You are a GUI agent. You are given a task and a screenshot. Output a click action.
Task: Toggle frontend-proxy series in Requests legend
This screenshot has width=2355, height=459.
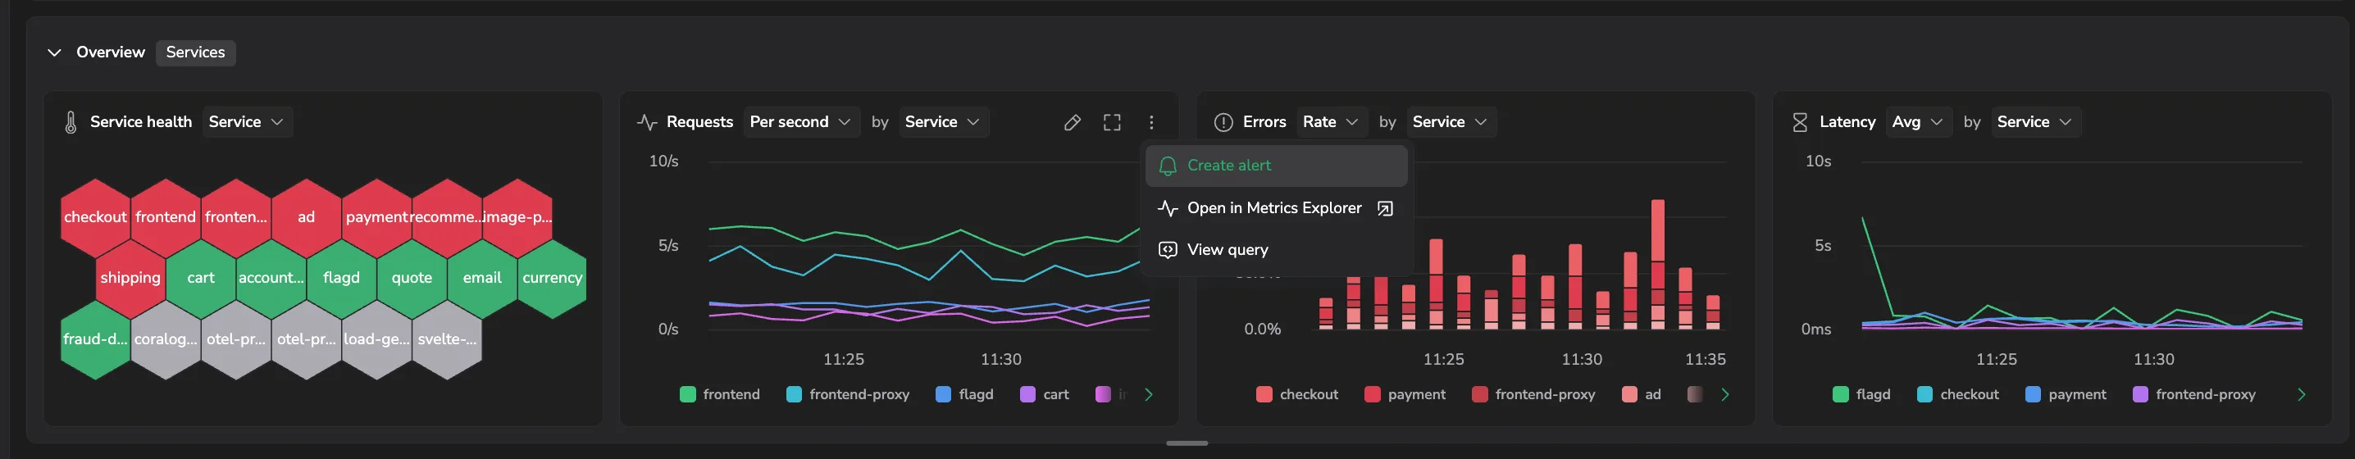click(849, 395)
